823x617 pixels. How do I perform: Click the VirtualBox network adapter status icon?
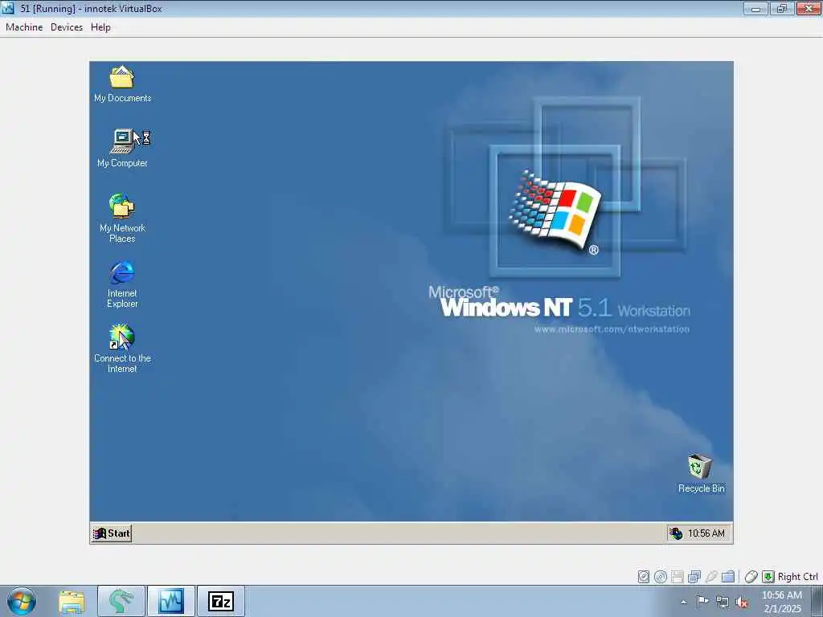[x=694, y=577]
